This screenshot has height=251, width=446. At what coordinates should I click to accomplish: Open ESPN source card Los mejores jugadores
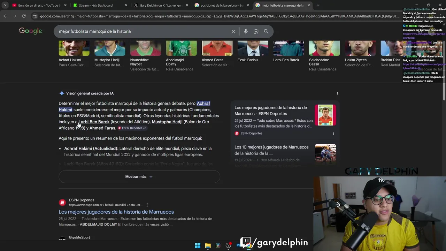[x=271, y=111]
